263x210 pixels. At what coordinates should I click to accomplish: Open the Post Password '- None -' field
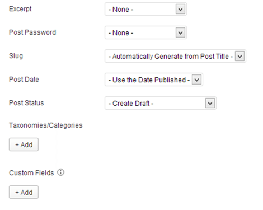[x=145, y=32]
